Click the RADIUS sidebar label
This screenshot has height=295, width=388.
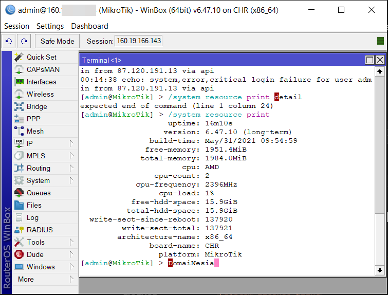pos(40,230)
